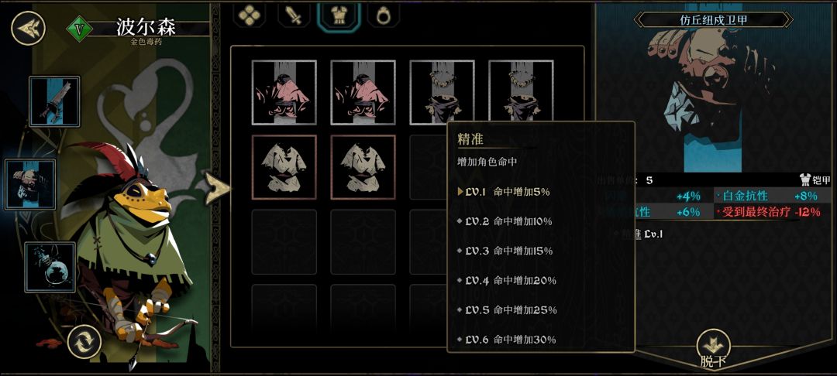Select the equipped weapon slot on left
This screenshot has height=376, width=837.
(54, 101)
